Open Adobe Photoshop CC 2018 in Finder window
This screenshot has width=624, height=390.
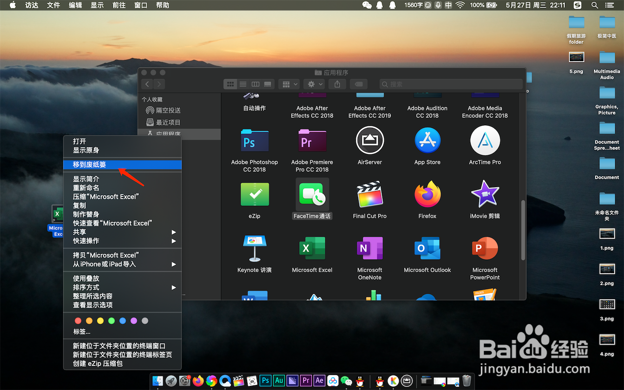(255, 140)
